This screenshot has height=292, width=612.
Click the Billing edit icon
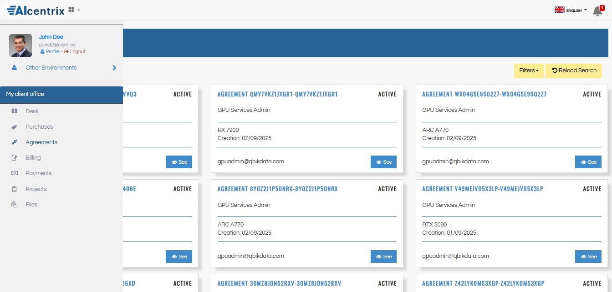[x=15, y=158]
